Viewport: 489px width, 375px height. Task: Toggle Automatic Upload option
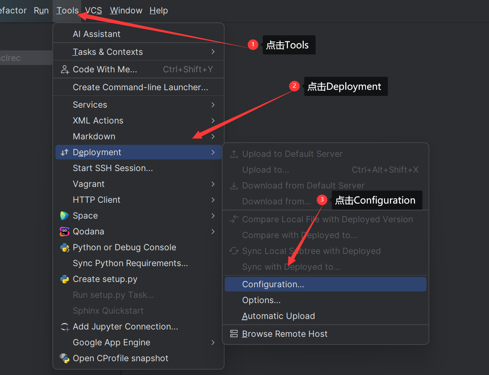point(278,316)
